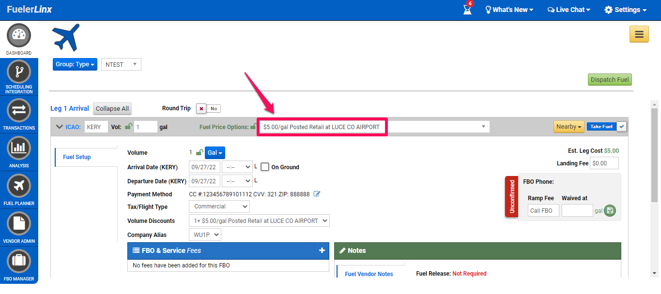Click the Leg 1 Arrival heading
Screen dimensions: 661x294
click(70, 108)
